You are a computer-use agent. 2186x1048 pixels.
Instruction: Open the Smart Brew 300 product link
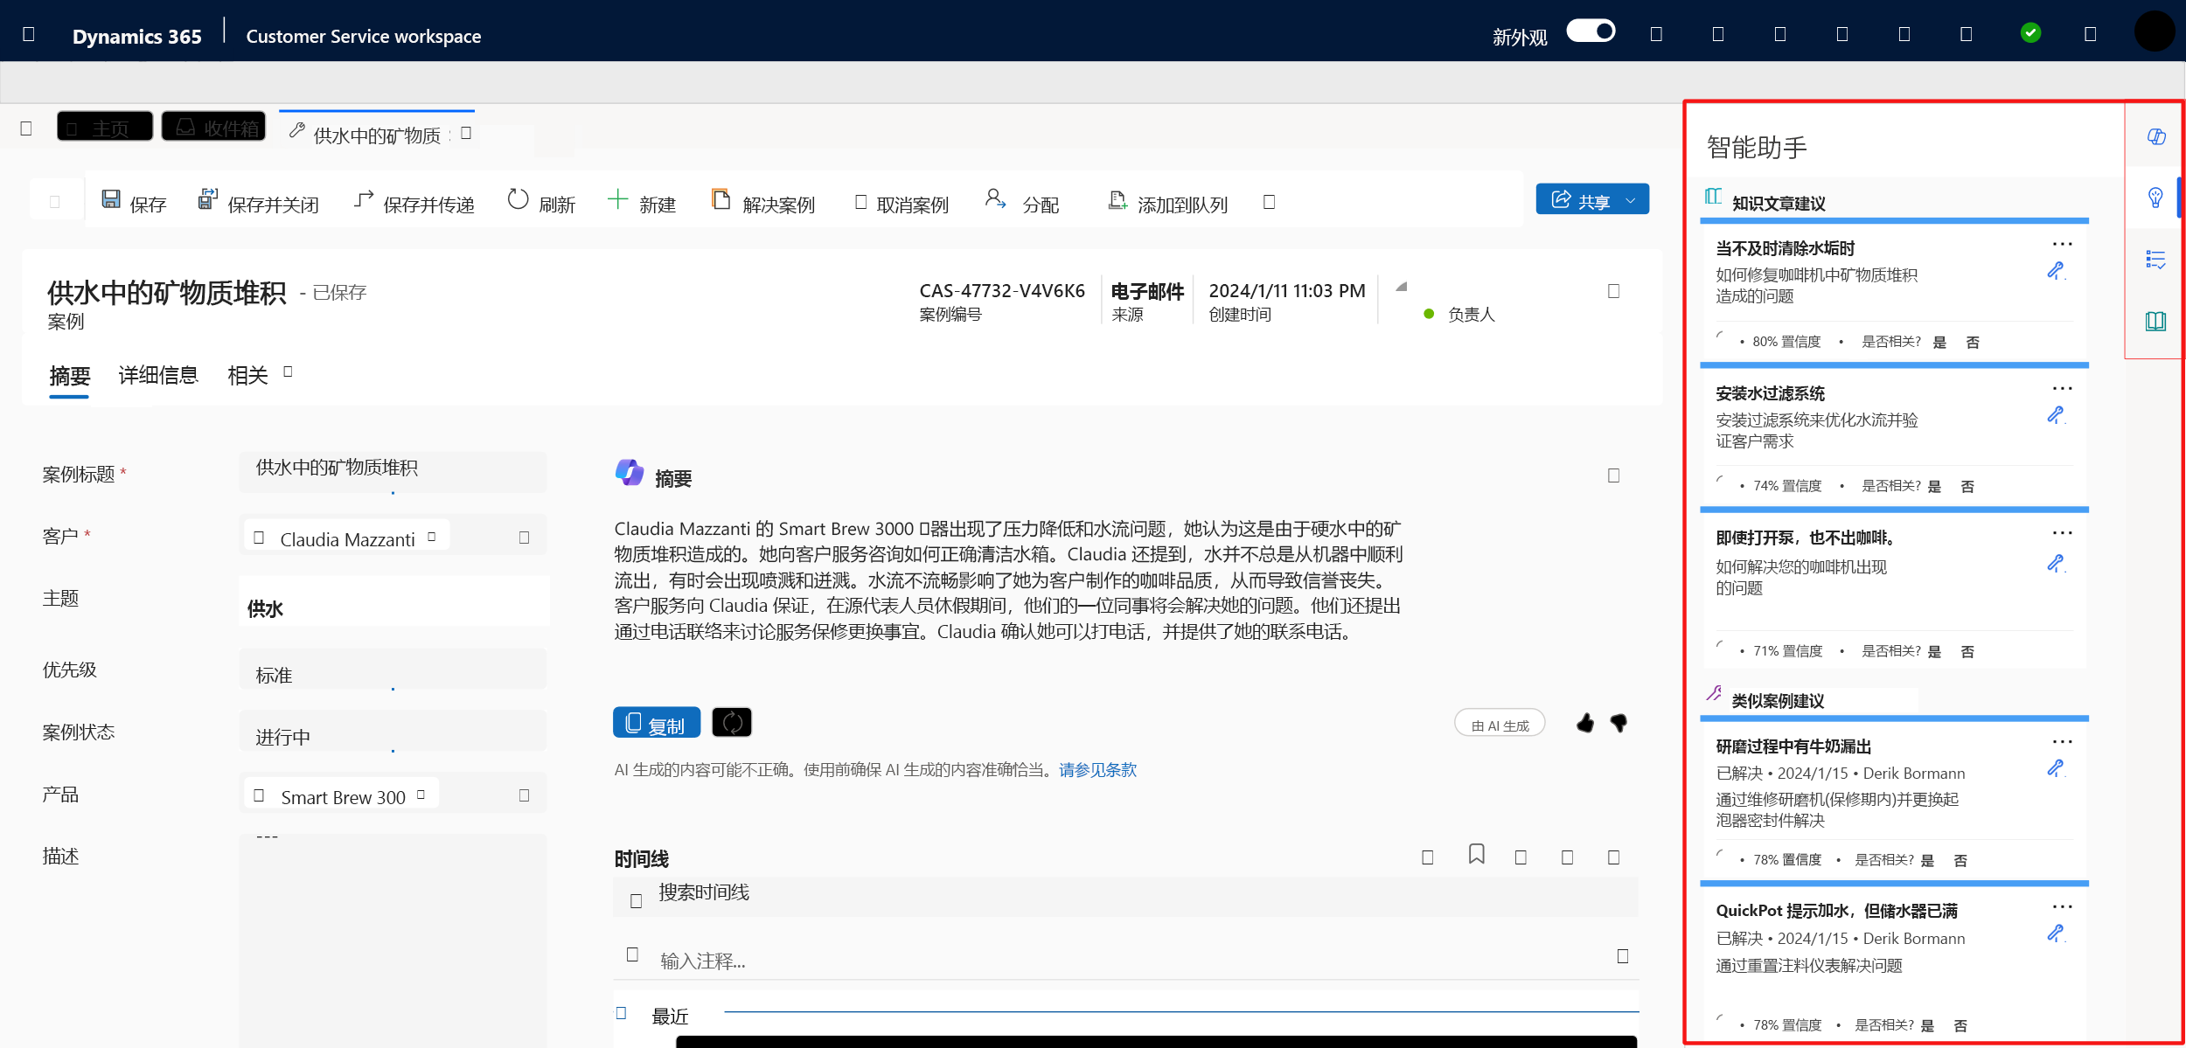coord(343,797)
